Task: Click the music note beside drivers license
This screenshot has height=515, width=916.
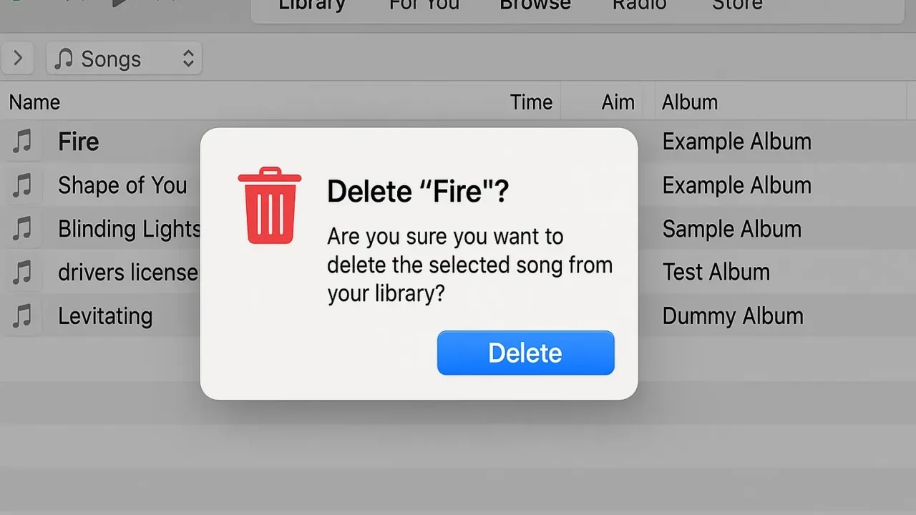Action: coord(22,273)
